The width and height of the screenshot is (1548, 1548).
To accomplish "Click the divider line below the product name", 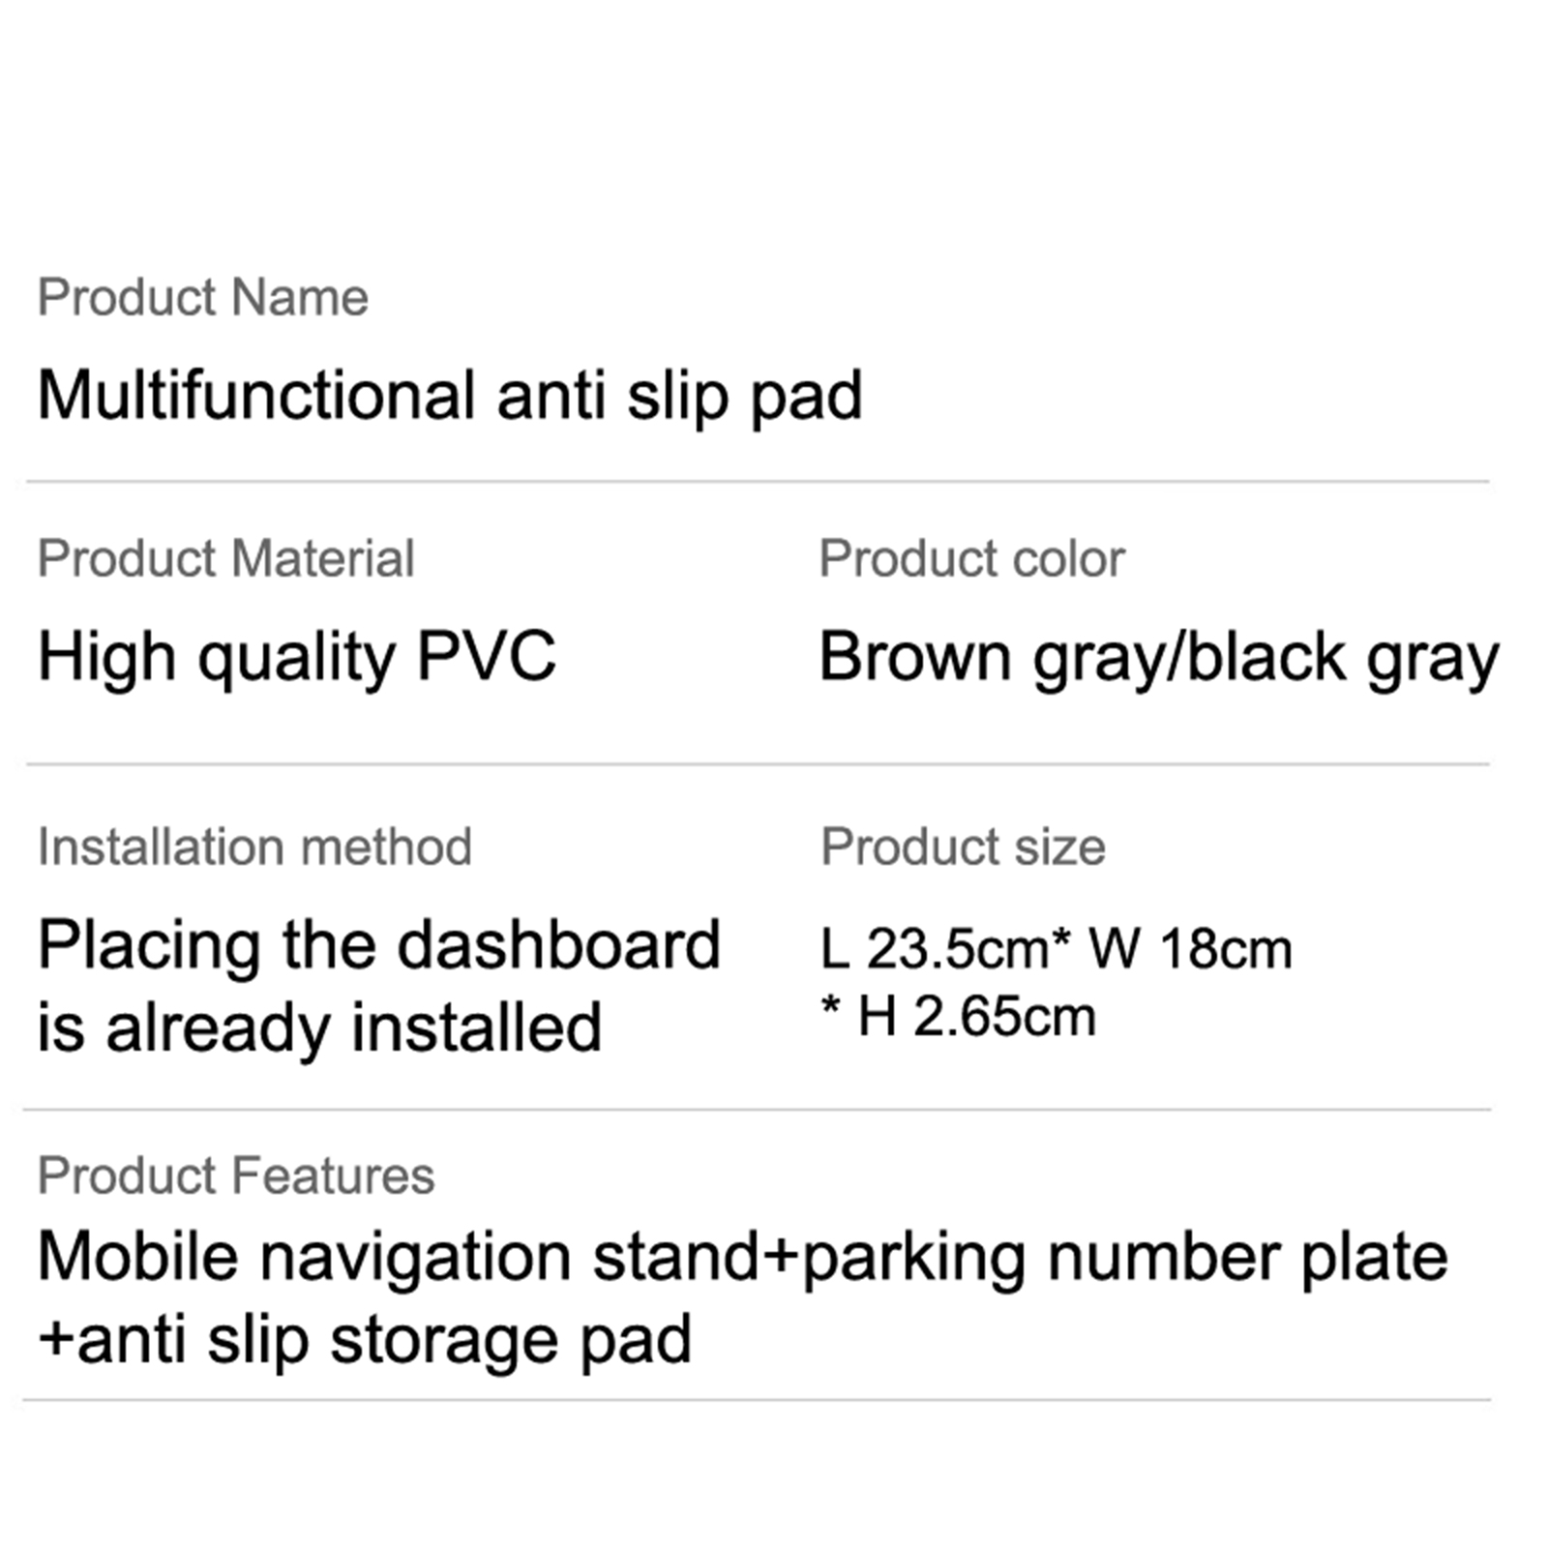I will pyautogui.click(x=758, y=481).
